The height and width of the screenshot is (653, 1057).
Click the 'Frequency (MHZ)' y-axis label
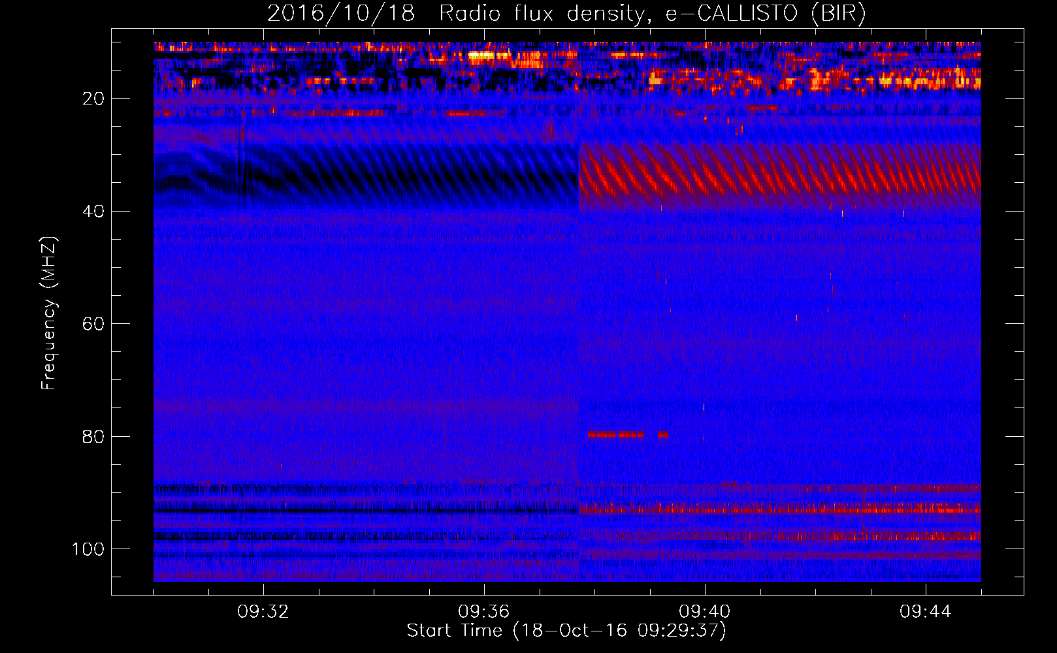[49, 313]
